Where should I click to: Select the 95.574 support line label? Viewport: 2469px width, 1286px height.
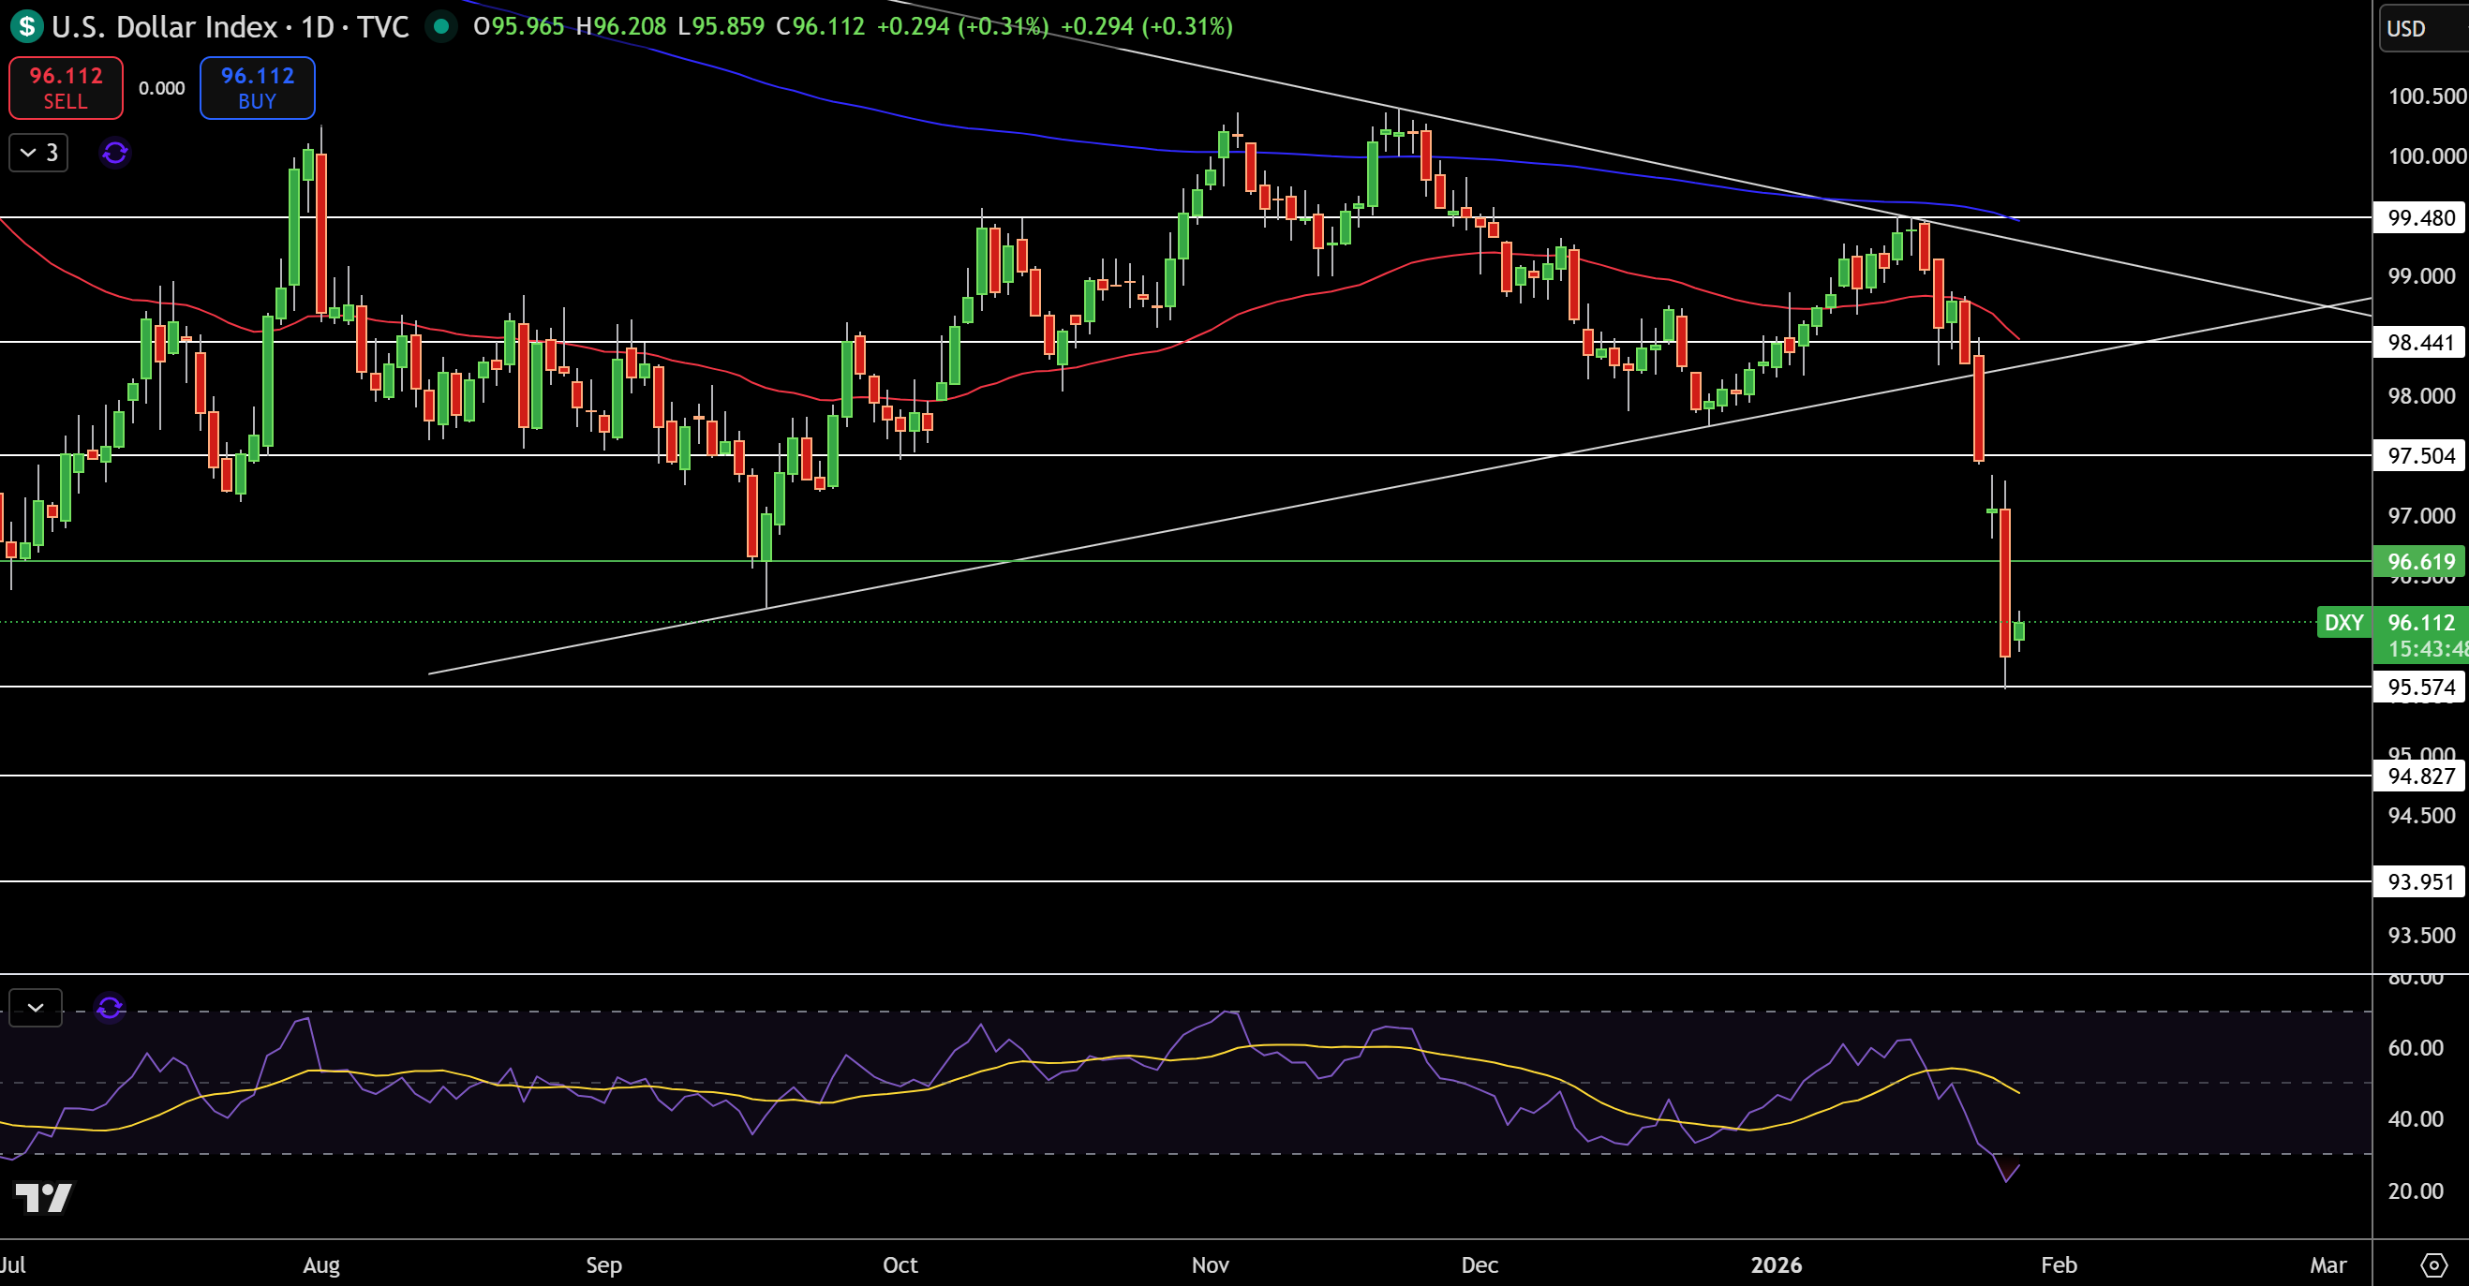pos(2420,687)
